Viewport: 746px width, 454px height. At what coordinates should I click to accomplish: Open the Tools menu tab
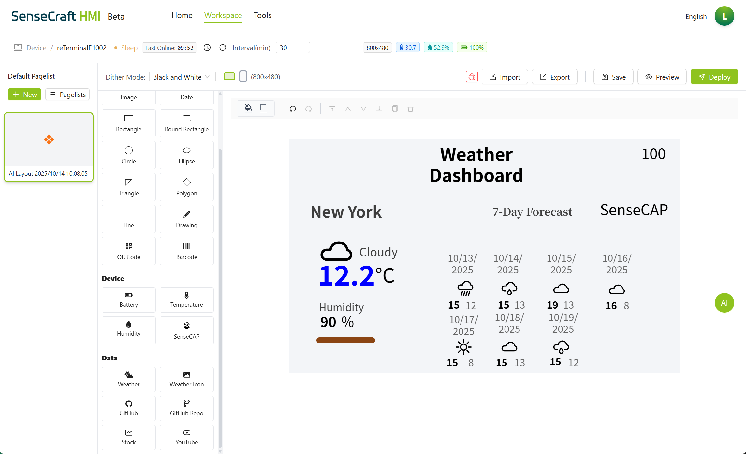(262, 15)
